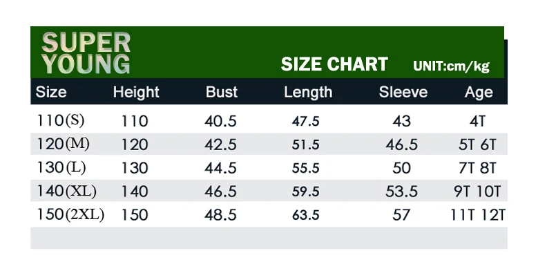
Task: Click age value 7T 8T
Action: (x=477, y=168)
